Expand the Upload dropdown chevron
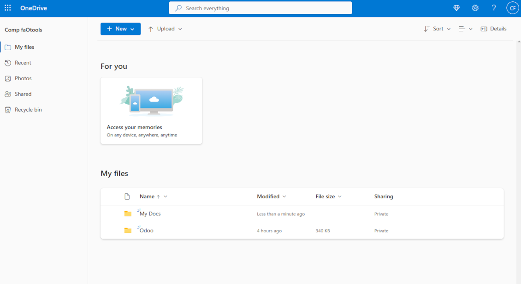This screenshot has height=284, width=521. coord(180,29)
